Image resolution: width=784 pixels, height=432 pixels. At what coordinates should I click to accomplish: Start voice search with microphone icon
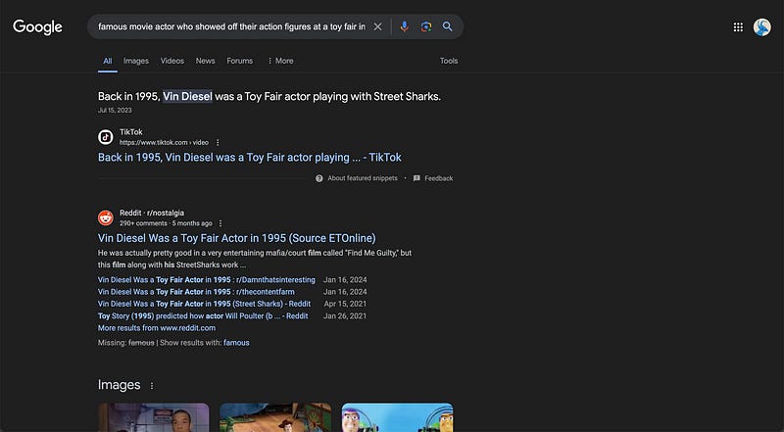405,26
